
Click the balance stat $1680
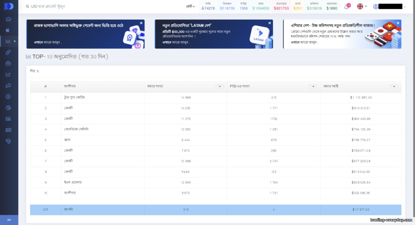click(332, 6)
